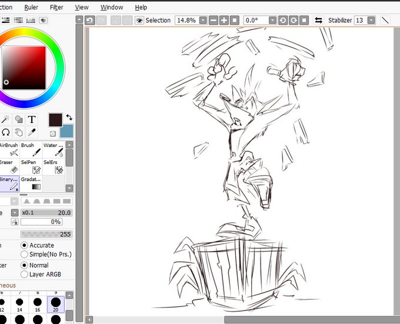
Task: Select the Simple (No Prs.) radio option
Action: tap(46, 254)
